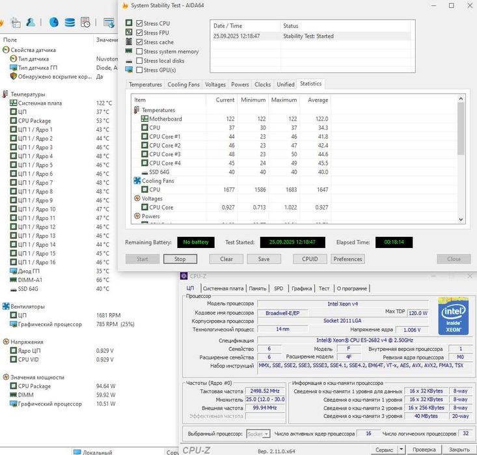The width and height of the screenshot is (477, 455).
Task: Click the SSD 64G drive icon in statistics
Action: (x=145, y=172)
